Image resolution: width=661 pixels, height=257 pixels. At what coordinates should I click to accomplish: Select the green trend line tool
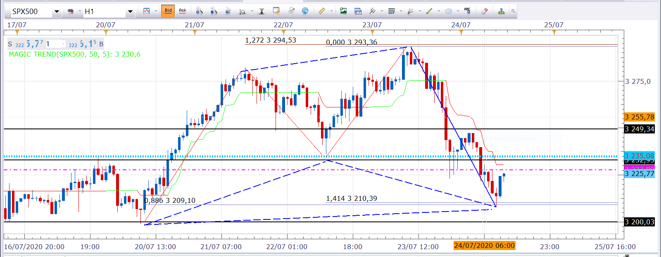pos(430,11)
